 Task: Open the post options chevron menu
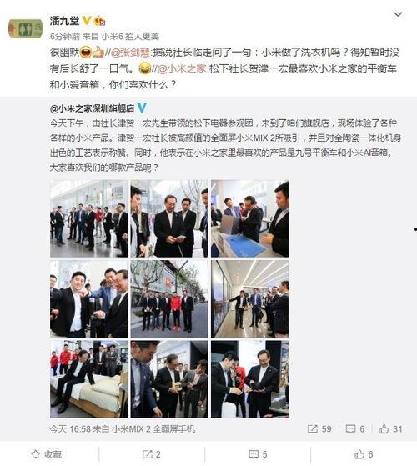(398, 14)
